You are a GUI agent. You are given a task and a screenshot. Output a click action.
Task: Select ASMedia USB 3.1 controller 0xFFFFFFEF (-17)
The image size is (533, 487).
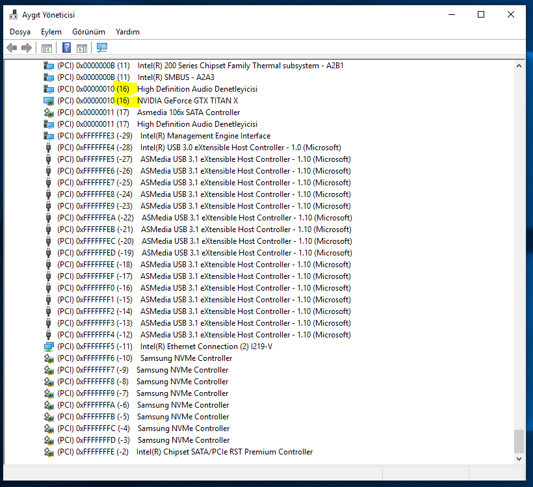point(204,276)
